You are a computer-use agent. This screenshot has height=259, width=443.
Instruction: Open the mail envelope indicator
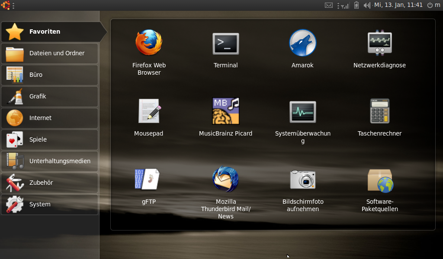(x=329, y=5)
